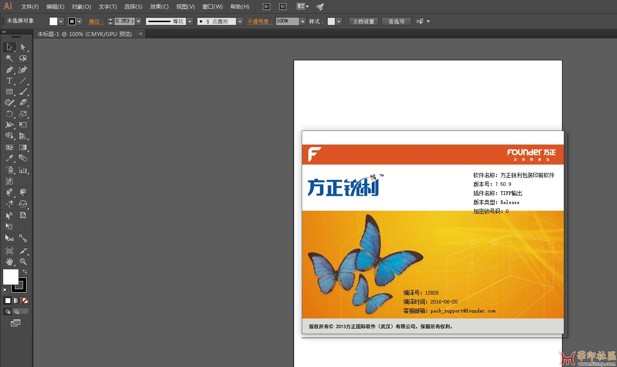The image size is (617, 367).
Task: Select the Rotate tool
Action: 9,114
